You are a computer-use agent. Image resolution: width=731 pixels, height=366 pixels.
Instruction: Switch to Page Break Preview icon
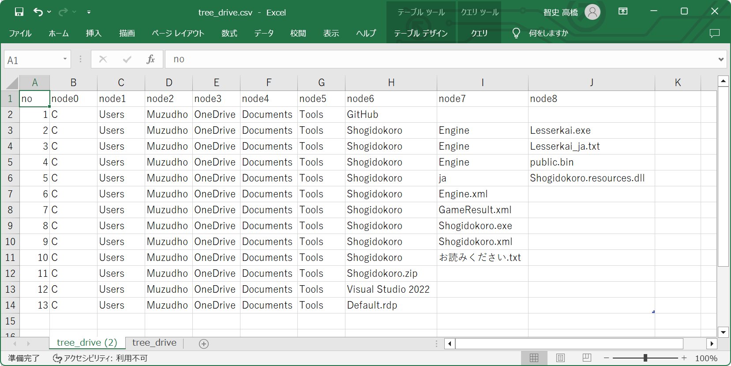click(x=587, y=358)
